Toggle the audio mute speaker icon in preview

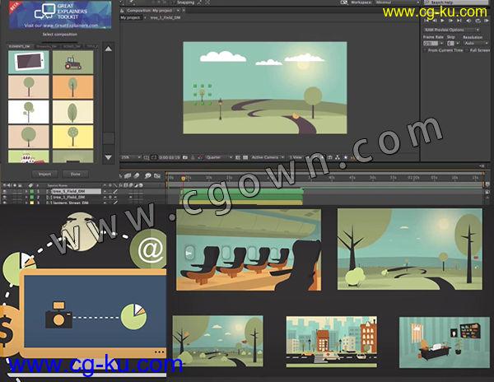pyautogui.click(x=468, y=21)
